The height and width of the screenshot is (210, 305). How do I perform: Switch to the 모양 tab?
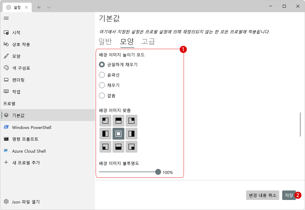127,41
